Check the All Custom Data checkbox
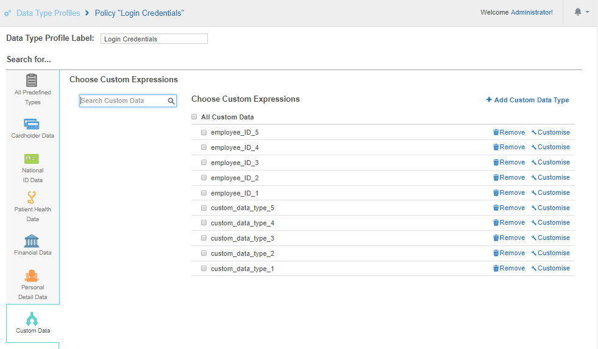598x349 pixels. (194, 117)
